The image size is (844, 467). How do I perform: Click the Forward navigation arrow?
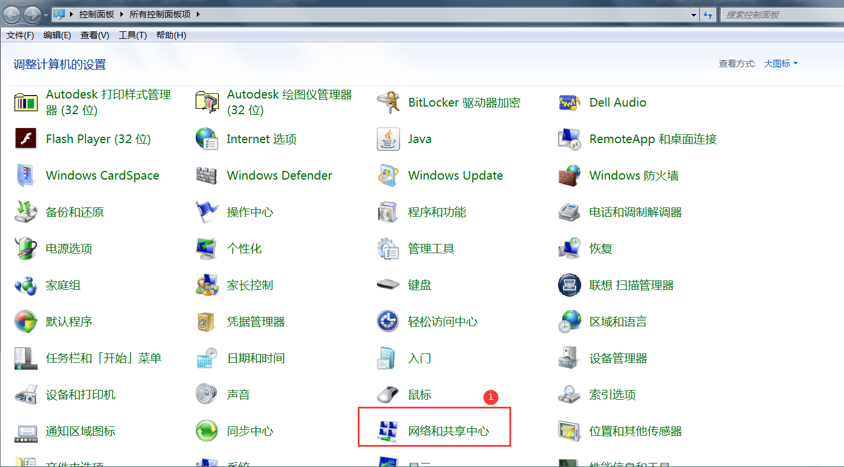tap(32, 14)
